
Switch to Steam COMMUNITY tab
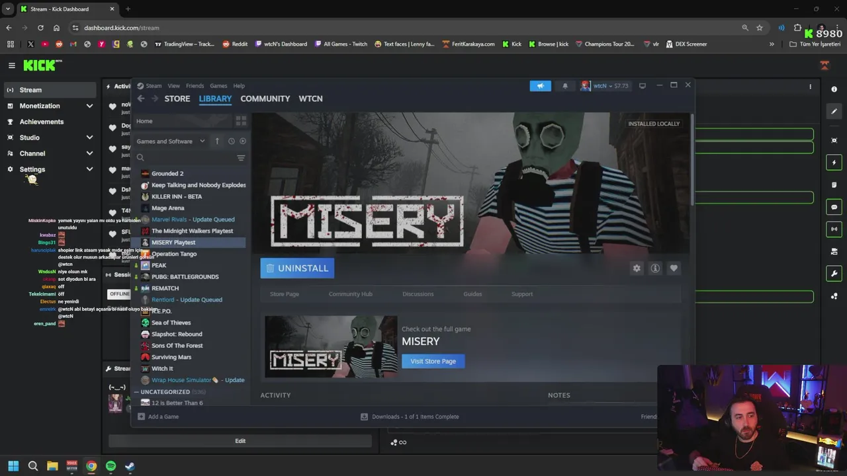pyautogui.click(x=265, y=99)
